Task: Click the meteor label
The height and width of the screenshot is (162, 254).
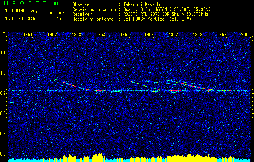Action: click(x=57, y=13)
